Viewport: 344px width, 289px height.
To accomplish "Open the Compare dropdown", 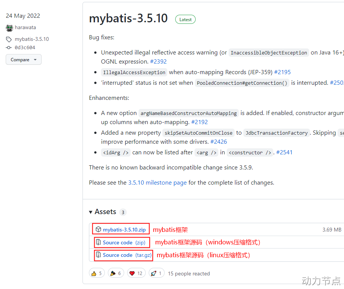I will (23, 60).
